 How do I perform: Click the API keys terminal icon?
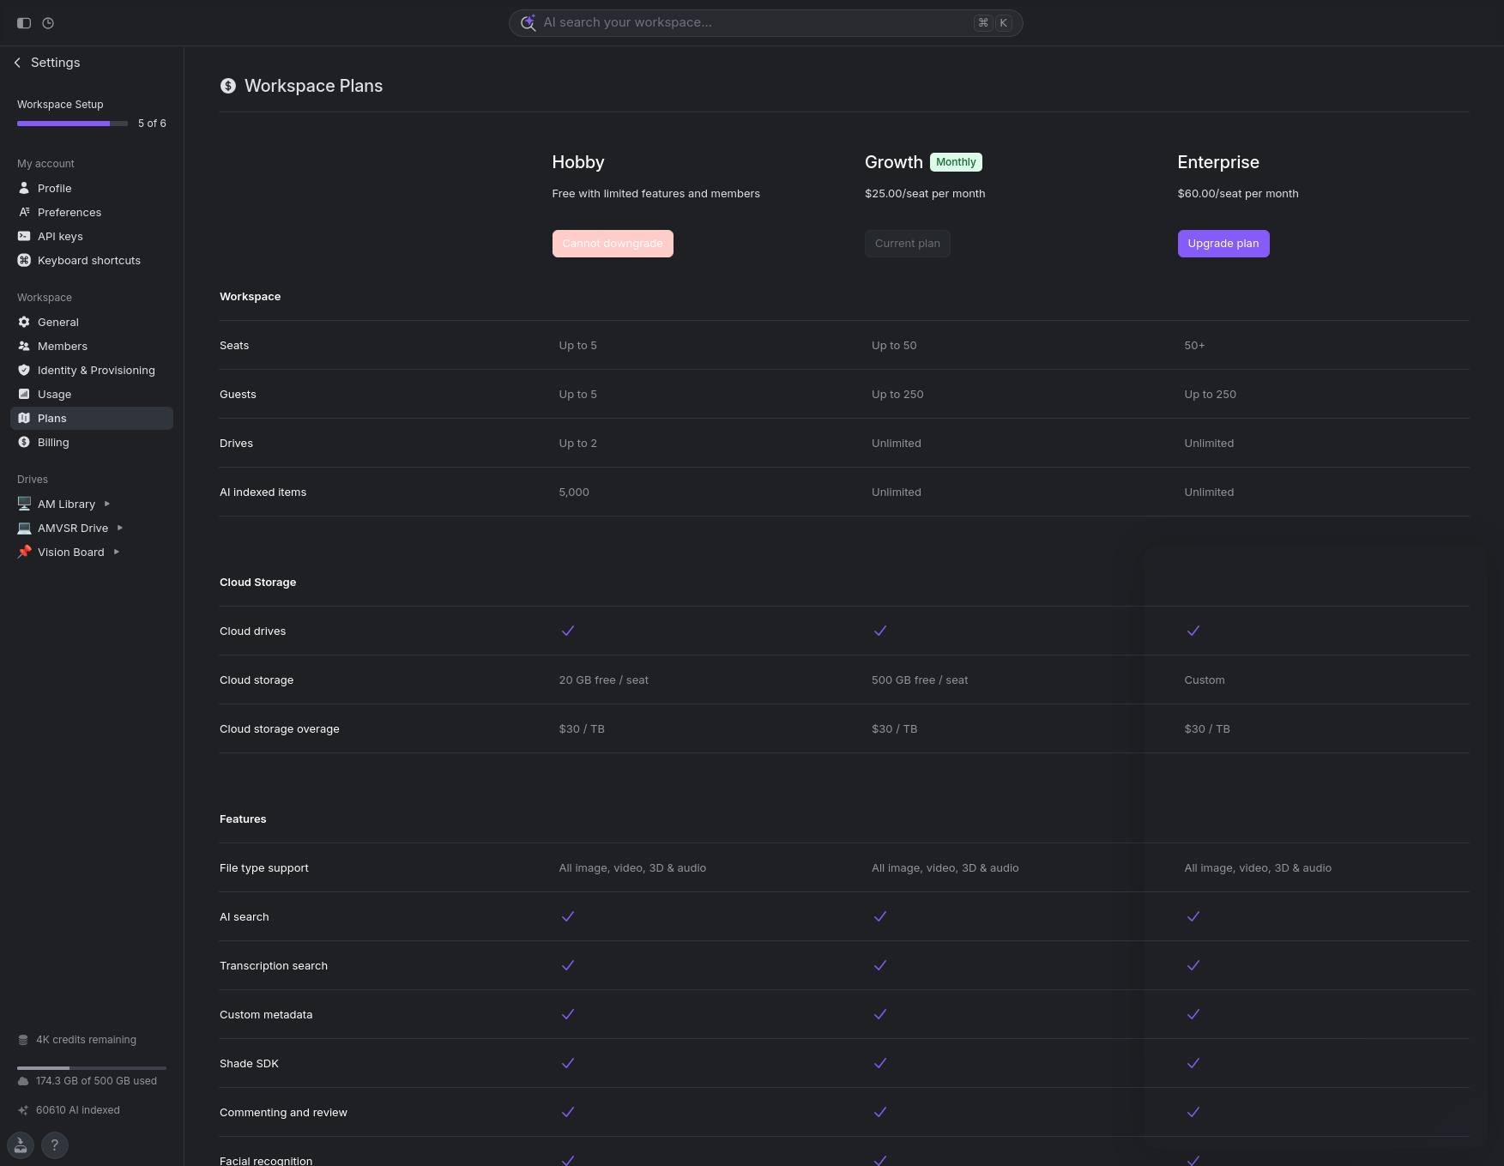coord(24,236)
